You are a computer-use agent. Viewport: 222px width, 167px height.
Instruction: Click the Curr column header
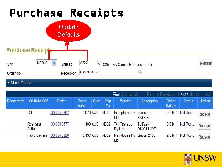click(x=97, y=101)
